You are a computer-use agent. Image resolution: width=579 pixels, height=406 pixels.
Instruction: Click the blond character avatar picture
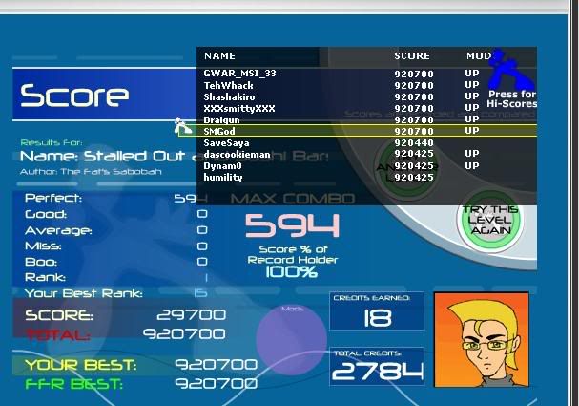coord(481,339)
